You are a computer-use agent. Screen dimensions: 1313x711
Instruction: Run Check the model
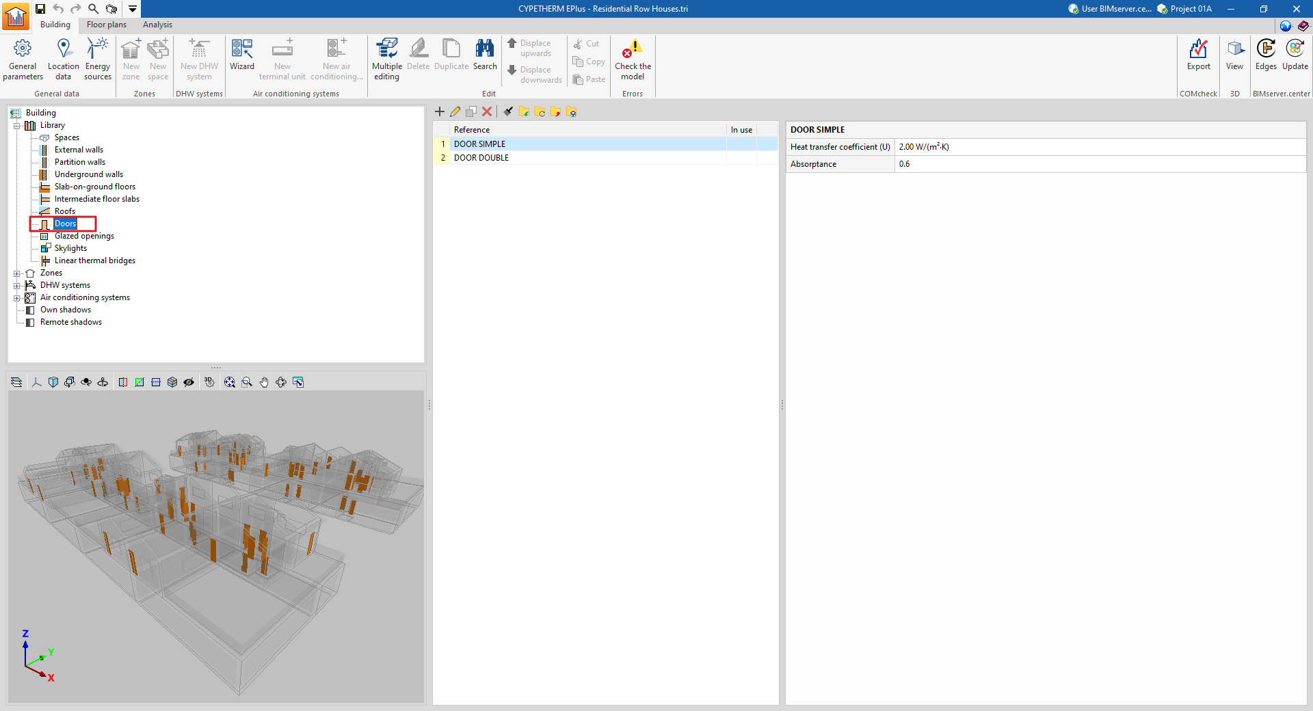[x=633, y=60]
